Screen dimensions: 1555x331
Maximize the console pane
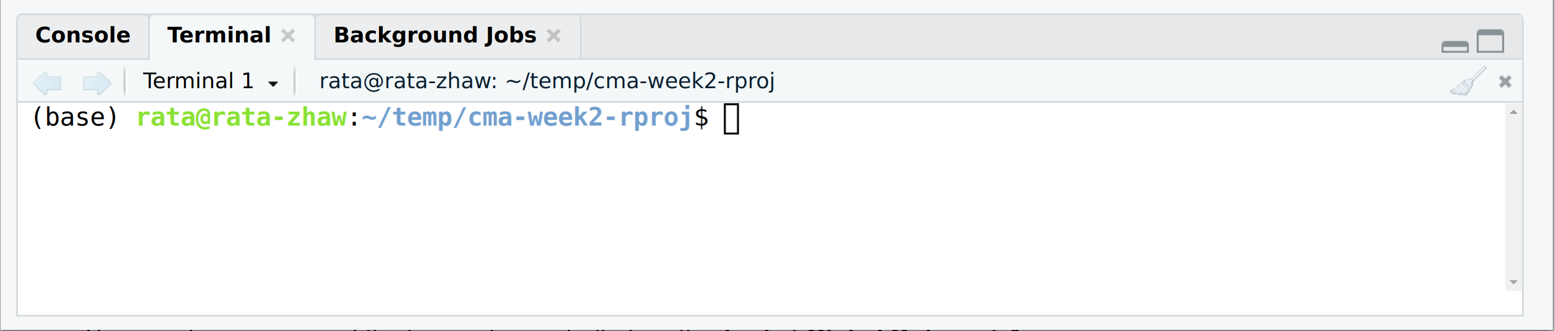click(1490, 42)
